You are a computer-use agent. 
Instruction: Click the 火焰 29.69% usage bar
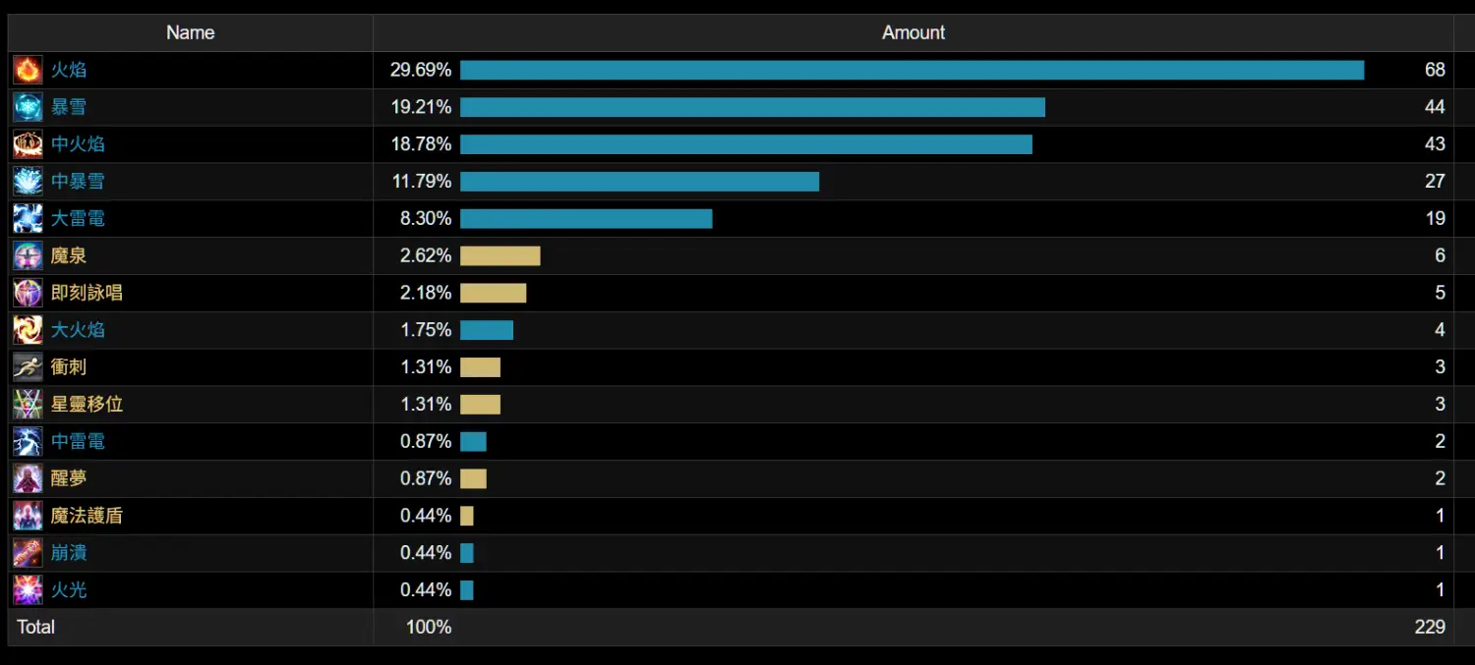pyautogui.click(x=912, y=70)
